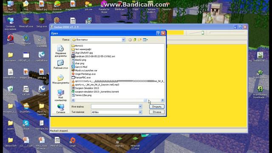Open the Сетевое окружение desktop icon

[x=10, y=24]
